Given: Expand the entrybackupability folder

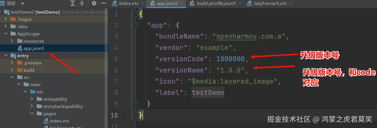Looking at the screenshot, I should [x=32, y=107].
